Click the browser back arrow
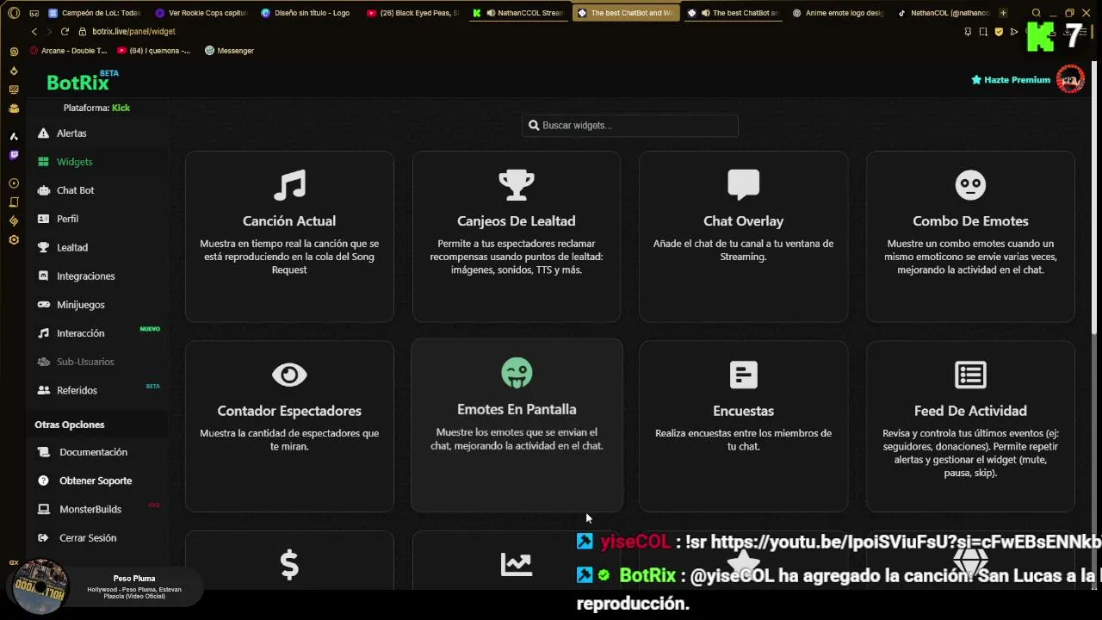The image size is (1102, 620). 34,31
